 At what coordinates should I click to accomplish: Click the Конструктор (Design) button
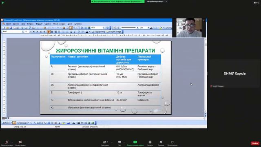click(x=99, y=32)
